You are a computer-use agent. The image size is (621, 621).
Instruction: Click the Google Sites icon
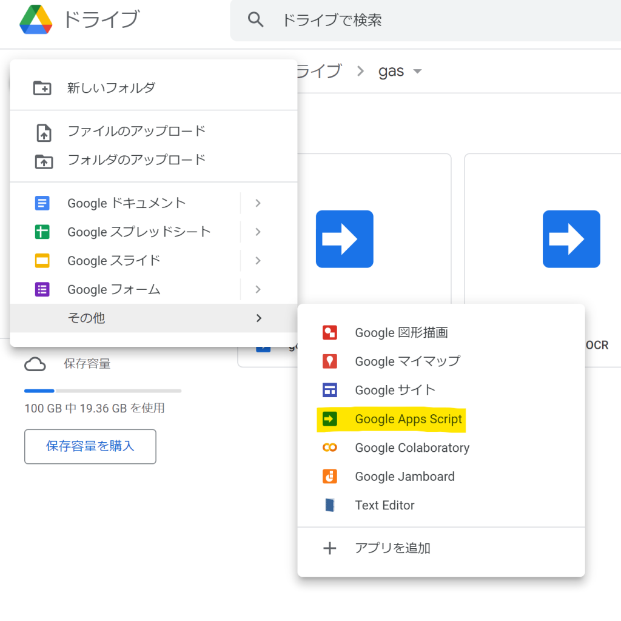[329, 390]
